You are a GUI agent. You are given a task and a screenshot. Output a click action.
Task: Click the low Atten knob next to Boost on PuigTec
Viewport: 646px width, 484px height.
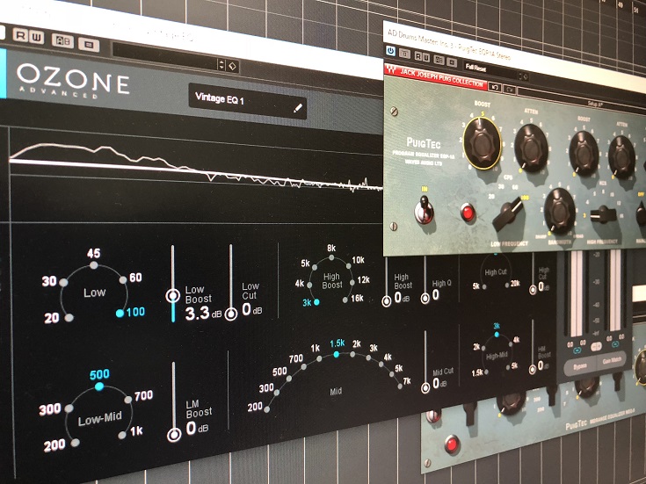[x=531, y=148]
